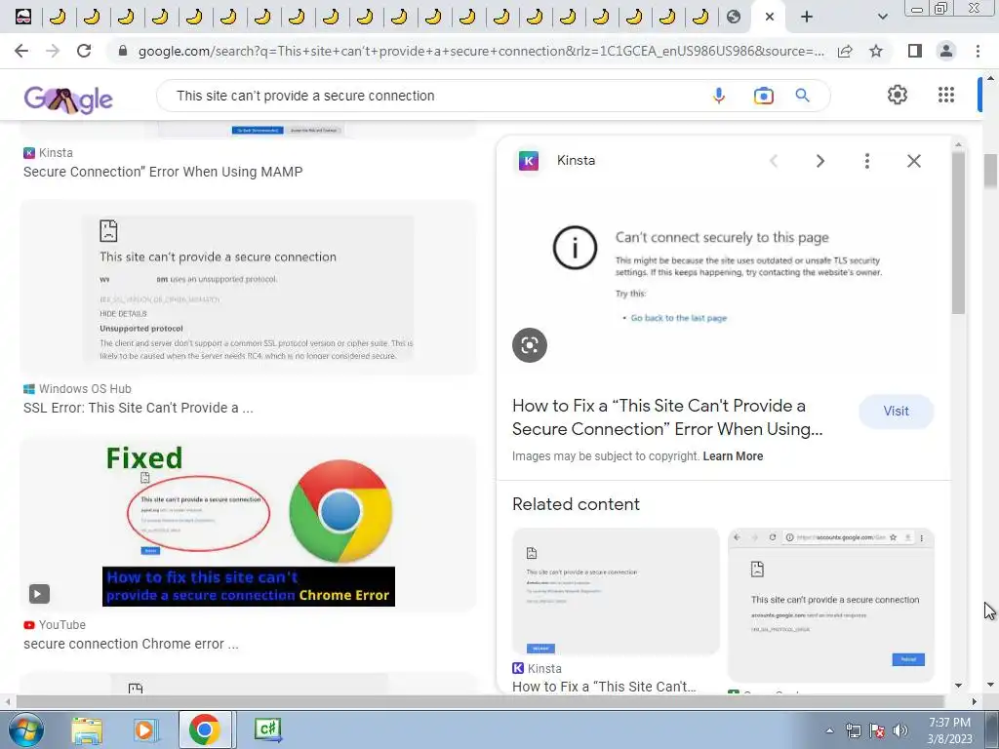Click the image panel's scrollbar thumb

point(958,232)
